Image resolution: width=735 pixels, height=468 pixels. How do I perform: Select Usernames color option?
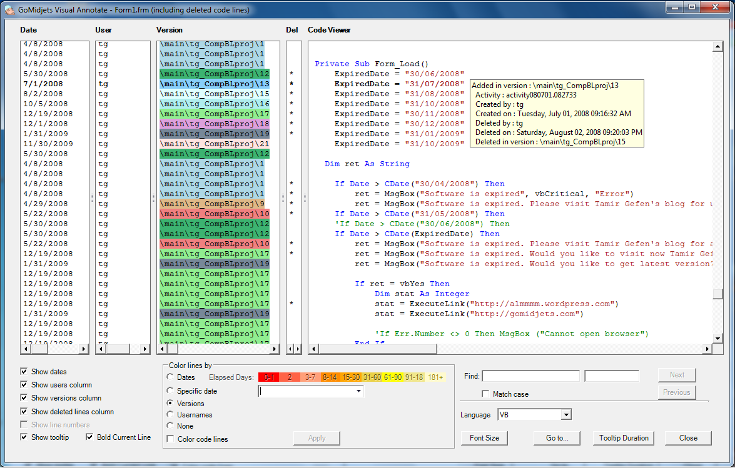[x=170, y=414]
